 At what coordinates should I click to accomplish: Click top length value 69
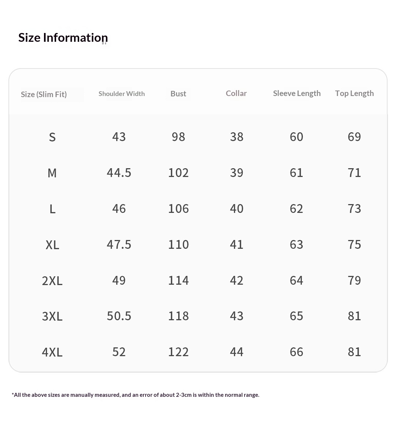click(x=354, y=137)
